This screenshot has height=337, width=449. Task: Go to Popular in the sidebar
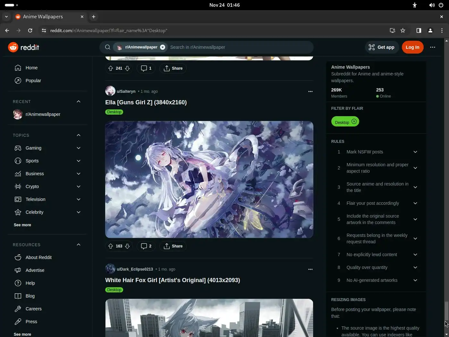(47, 81)
